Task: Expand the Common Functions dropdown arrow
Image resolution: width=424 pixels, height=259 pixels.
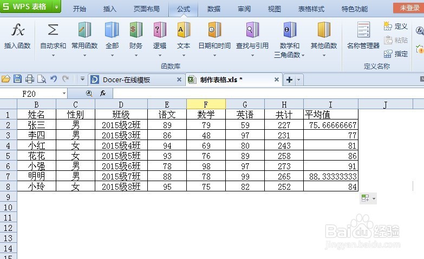Action: 84,55
